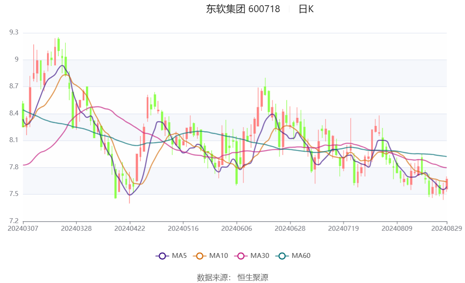Toggle the MA5 legend series
The image size is (465, 283).
(171, 256)
